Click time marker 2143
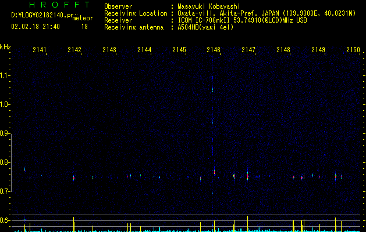This screenshot has height=232, width=366. (109, 49)
